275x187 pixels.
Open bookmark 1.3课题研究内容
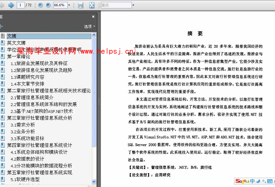tap(27, 77)
